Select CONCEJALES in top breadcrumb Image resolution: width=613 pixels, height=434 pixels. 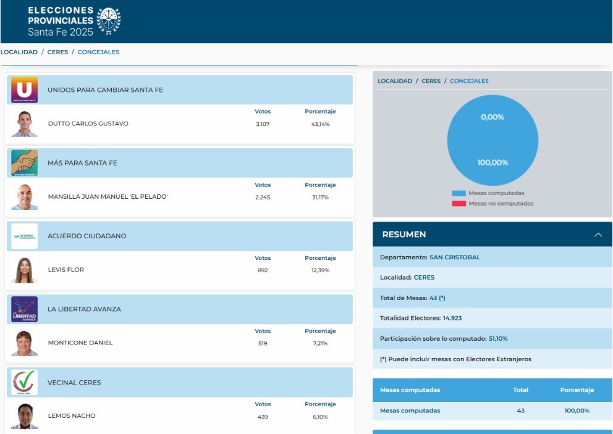pos(98,52)
